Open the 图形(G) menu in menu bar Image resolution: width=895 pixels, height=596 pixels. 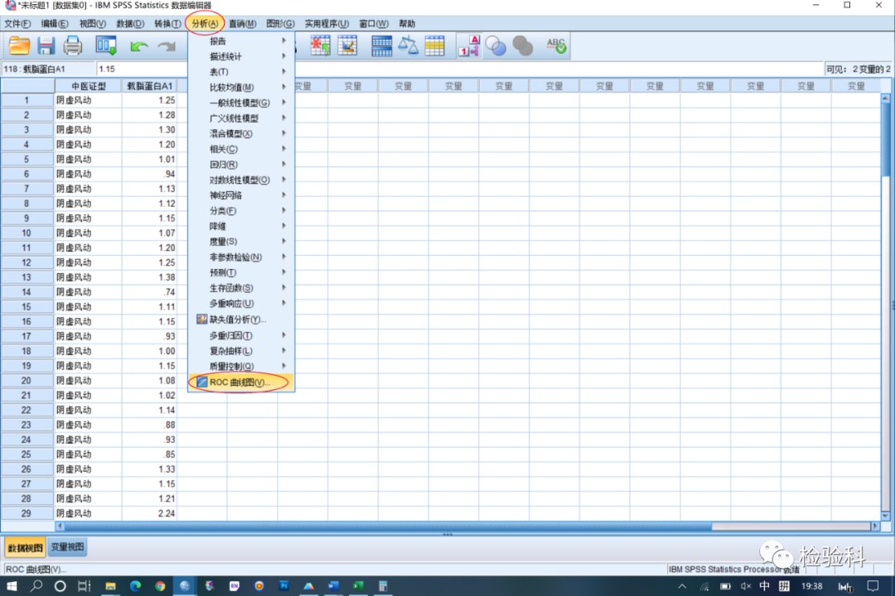pos(280,24)
